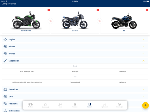Click the FZ name label
Viewport: 150px width, 112px height.
[124, 31]
